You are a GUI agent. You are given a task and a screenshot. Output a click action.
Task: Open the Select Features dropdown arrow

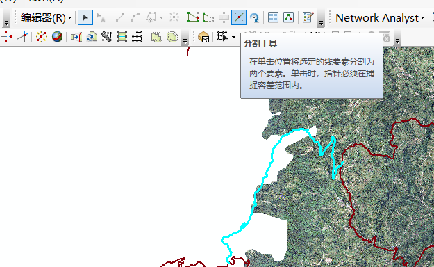[233, 37]
